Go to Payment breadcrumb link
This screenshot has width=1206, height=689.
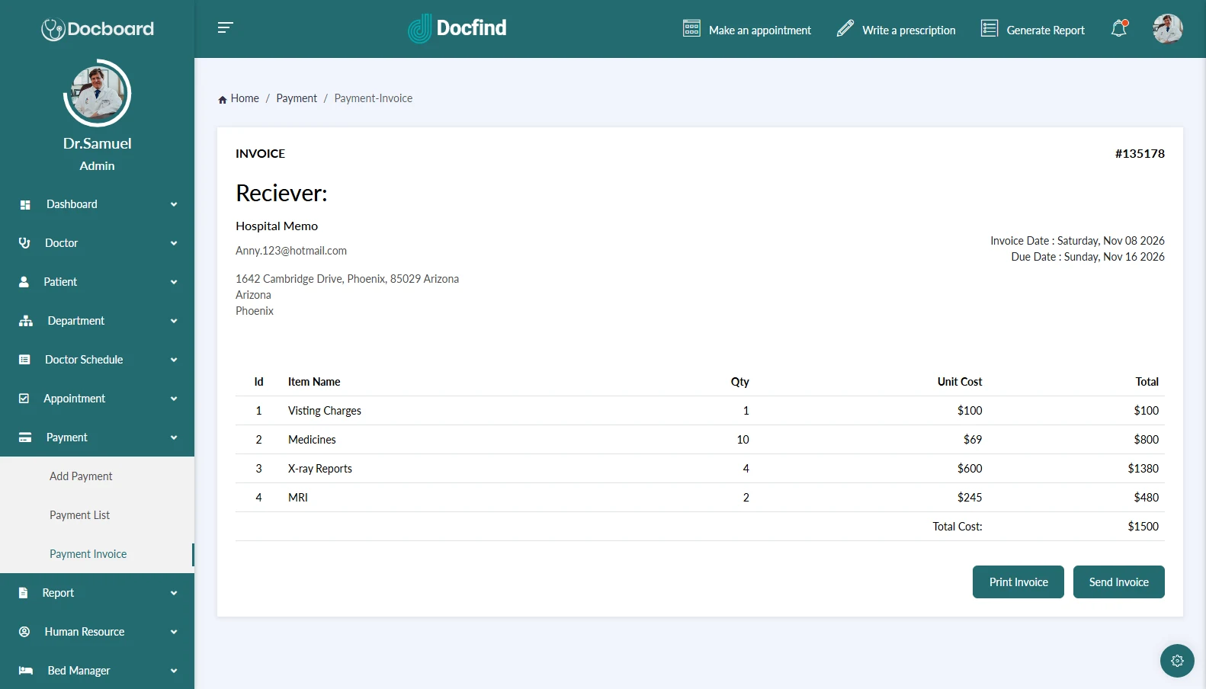(297, 98)
